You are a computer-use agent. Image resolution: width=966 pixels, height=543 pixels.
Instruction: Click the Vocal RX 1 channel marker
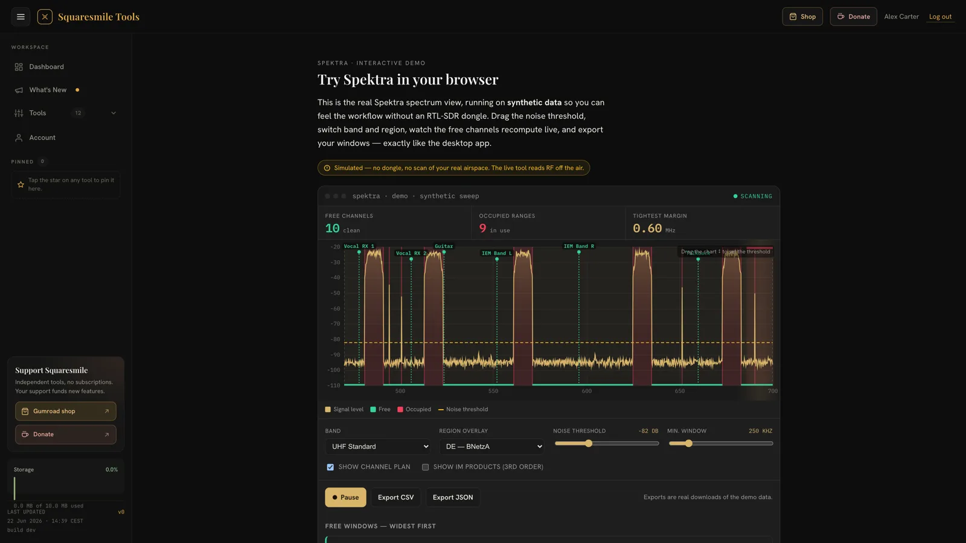click(x=359, y=246)
